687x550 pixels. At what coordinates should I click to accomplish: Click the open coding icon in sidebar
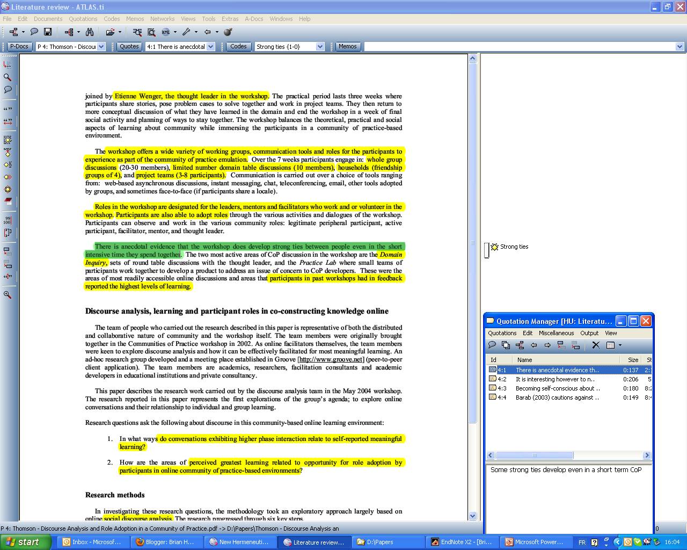[x=8, y=140]
